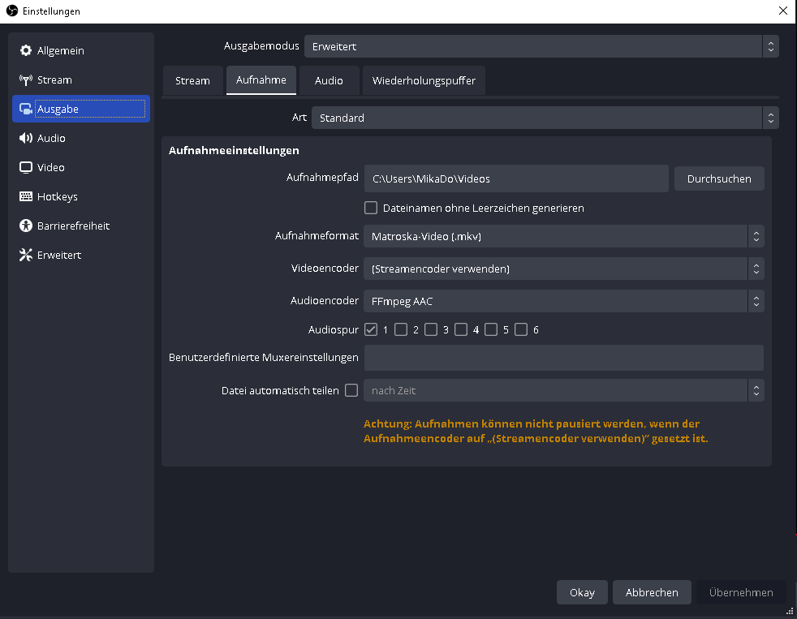Image resolution: width=797 pixels, height=619 pixels.
Task: Uncheck Audiospur 1
Action: point(371,330)
